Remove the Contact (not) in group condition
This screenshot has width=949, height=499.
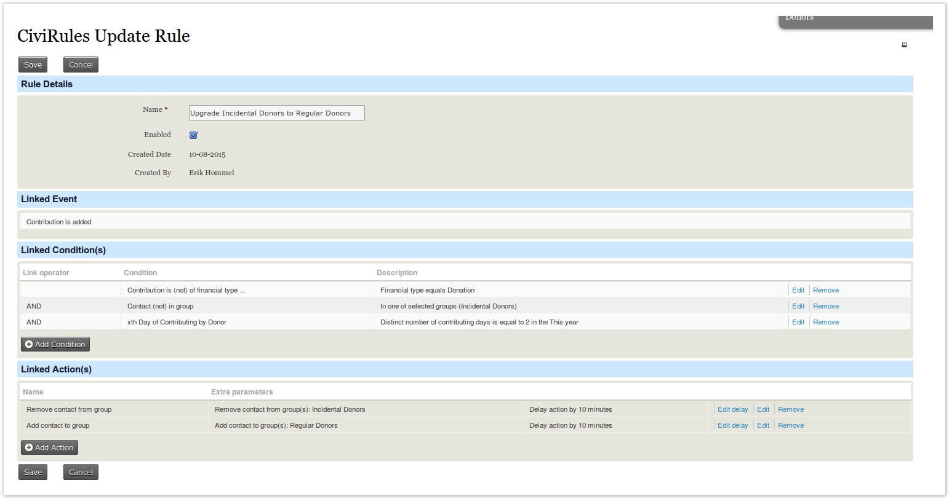825,306
